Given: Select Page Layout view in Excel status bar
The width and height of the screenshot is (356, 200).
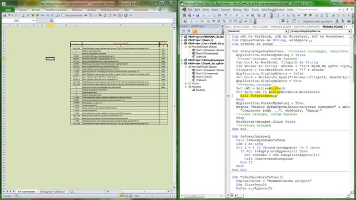Looking at the screenshot, I should coord(126,196).
